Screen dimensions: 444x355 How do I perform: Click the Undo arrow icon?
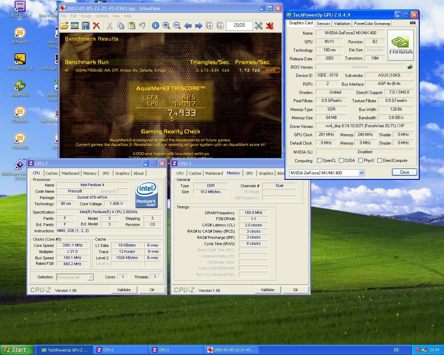tap(142, 25)
